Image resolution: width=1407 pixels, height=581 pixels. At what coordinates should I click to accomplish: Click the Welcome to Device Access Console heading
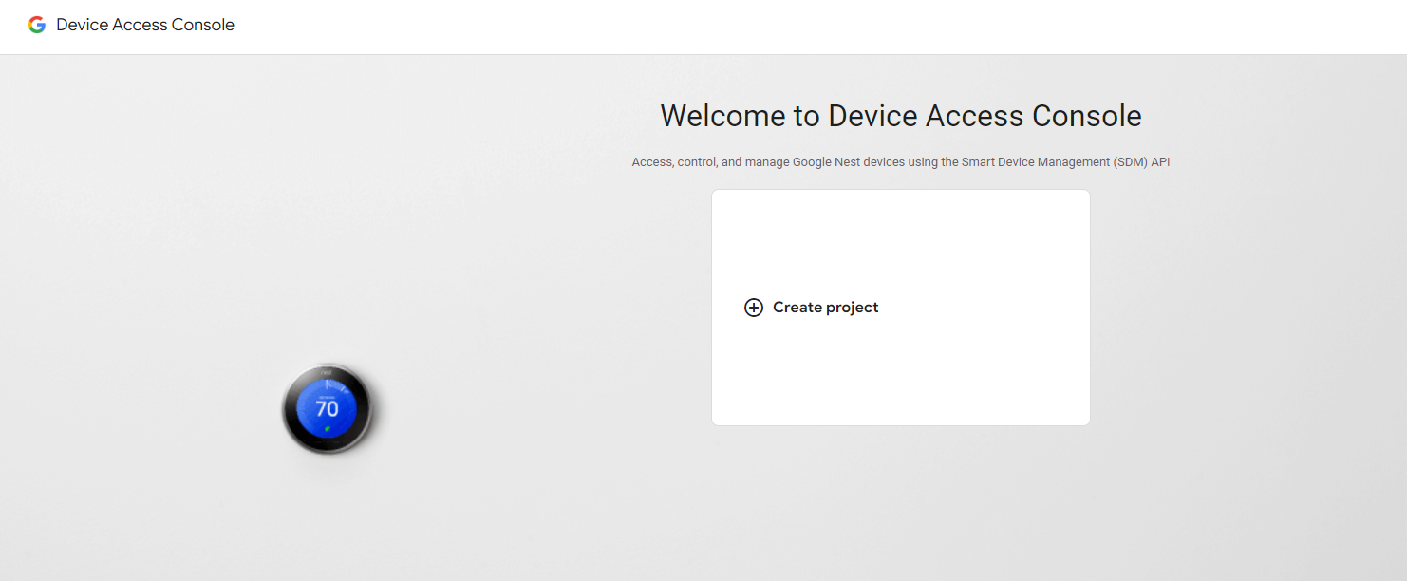(x=901, y=116)
